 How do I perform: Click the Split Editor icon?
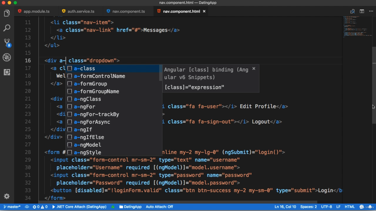(362, 11)
